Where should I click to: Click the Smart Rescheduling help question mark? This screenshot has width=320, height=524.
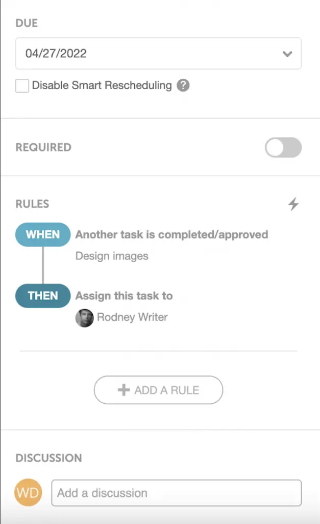183,85
